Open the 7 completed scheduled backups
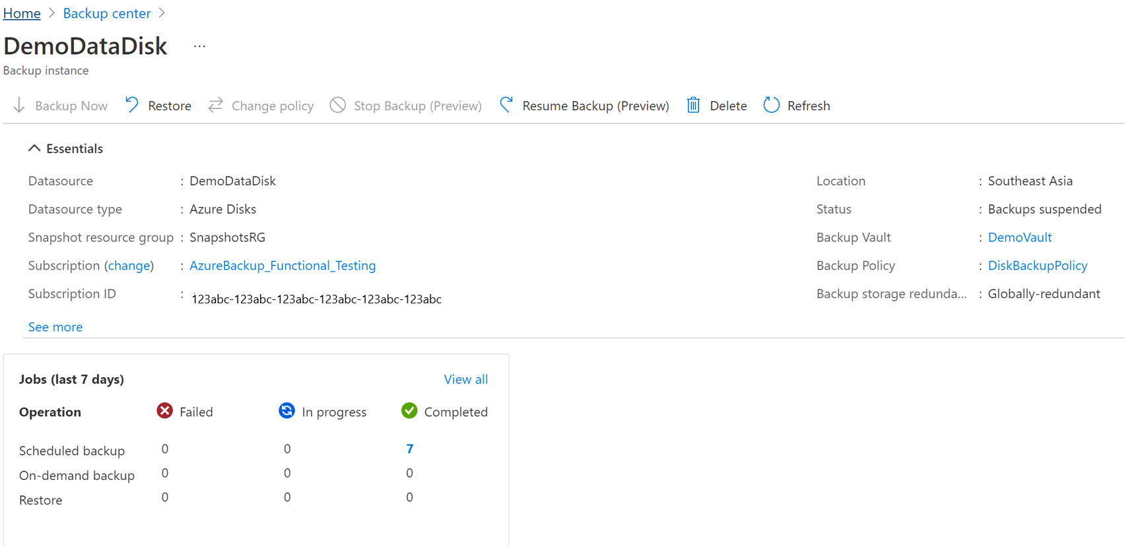 410,449
